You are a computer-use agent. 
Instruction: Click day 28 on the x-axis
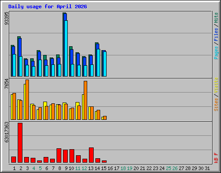pos(188,168)
